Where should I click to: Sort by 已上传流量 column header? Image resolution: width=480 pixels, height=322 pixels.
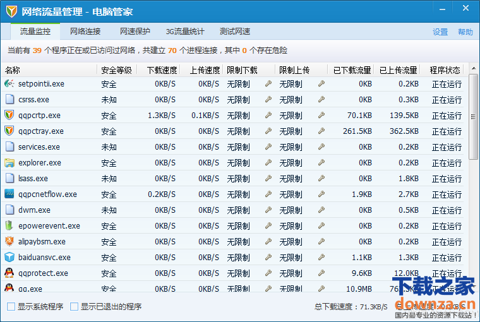pos(397,71)
